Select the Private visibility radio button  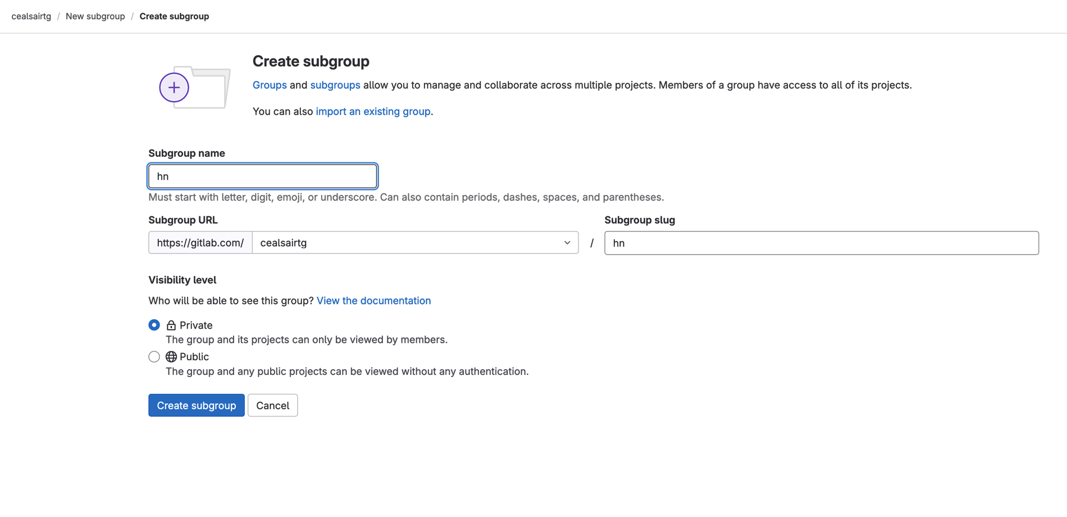(154, 325)
